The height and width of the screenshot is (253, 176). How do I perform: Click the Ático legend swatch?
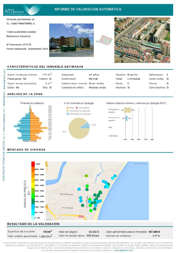(68, 108)
